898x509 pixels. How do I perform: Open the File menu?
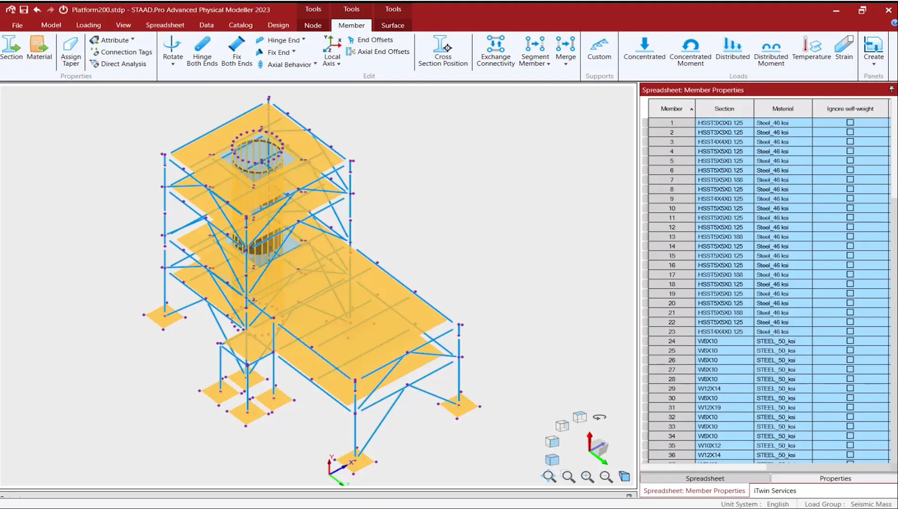pyautogui.click(x=17, y=25)
